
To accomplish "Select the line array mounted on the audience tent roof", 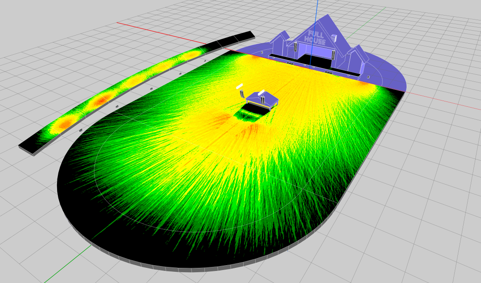I will pos(263,100).
